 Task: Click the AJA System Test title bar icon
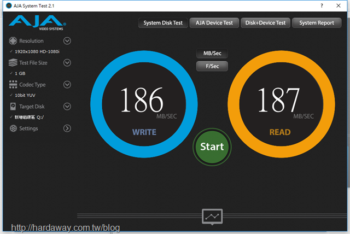9,6
